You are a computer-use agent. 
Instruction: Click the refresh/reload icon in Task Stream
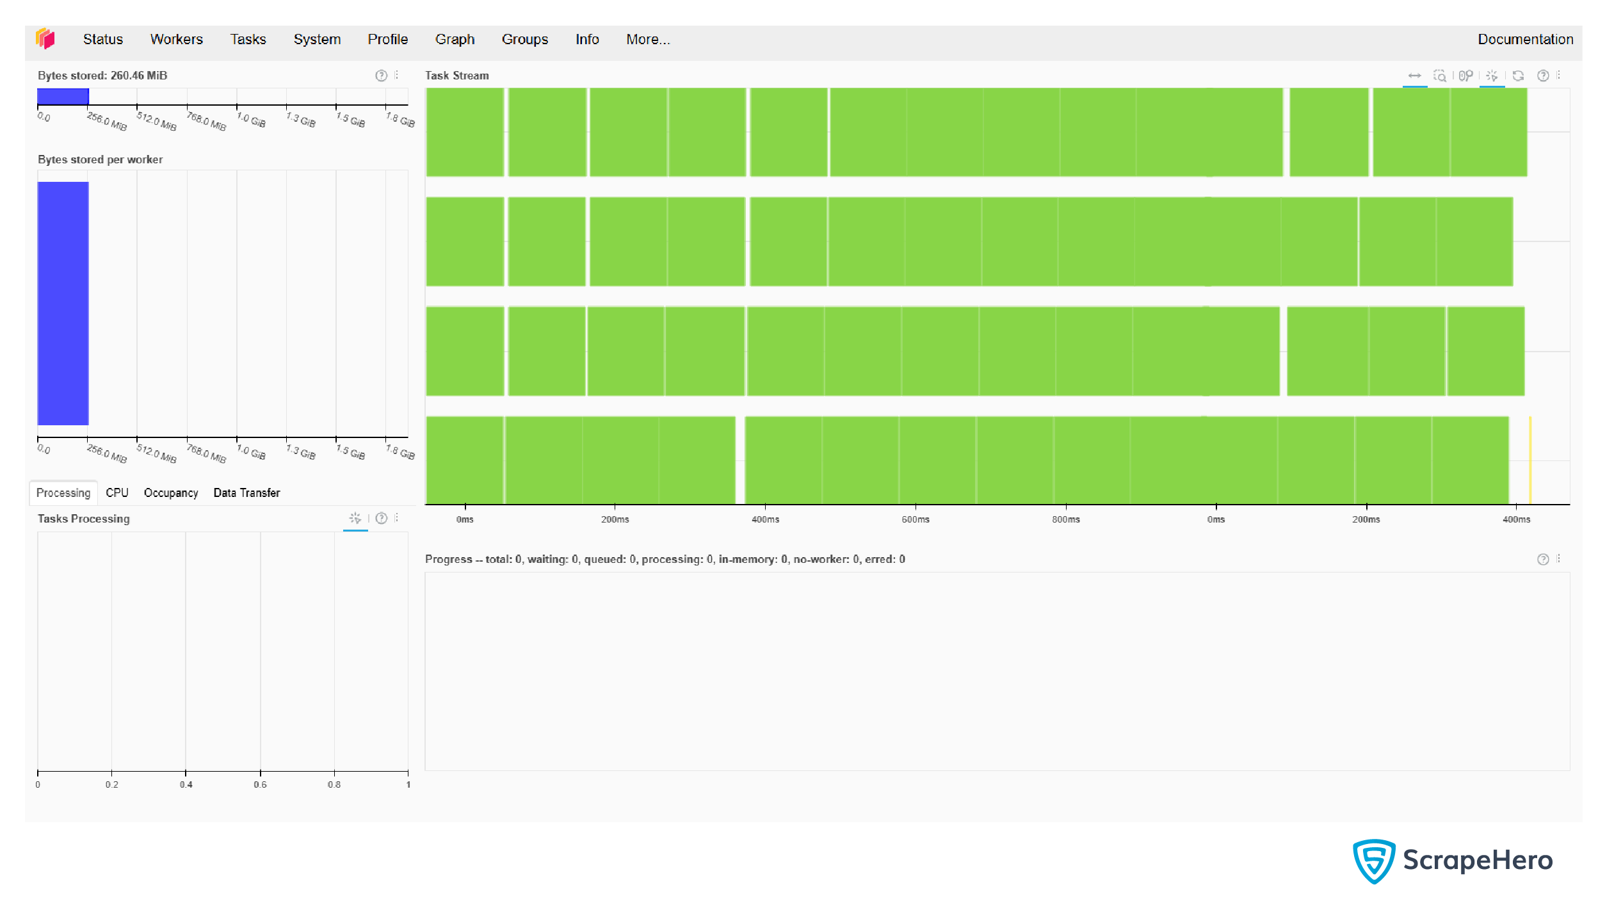1519,76
